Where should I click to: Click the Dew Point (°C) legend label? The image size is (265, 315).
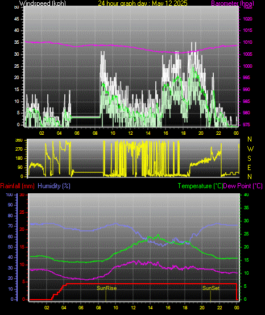tap(243, 186)
